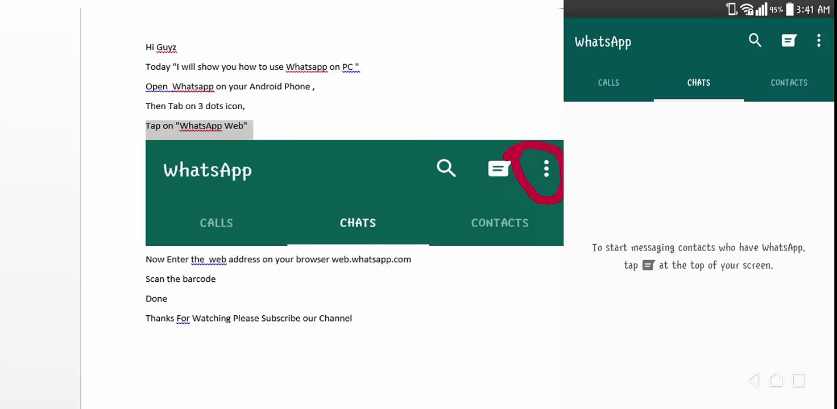837x409 pixels.
Task: Click the "Scan the barcode" line
Action: [x=180, y=279]
